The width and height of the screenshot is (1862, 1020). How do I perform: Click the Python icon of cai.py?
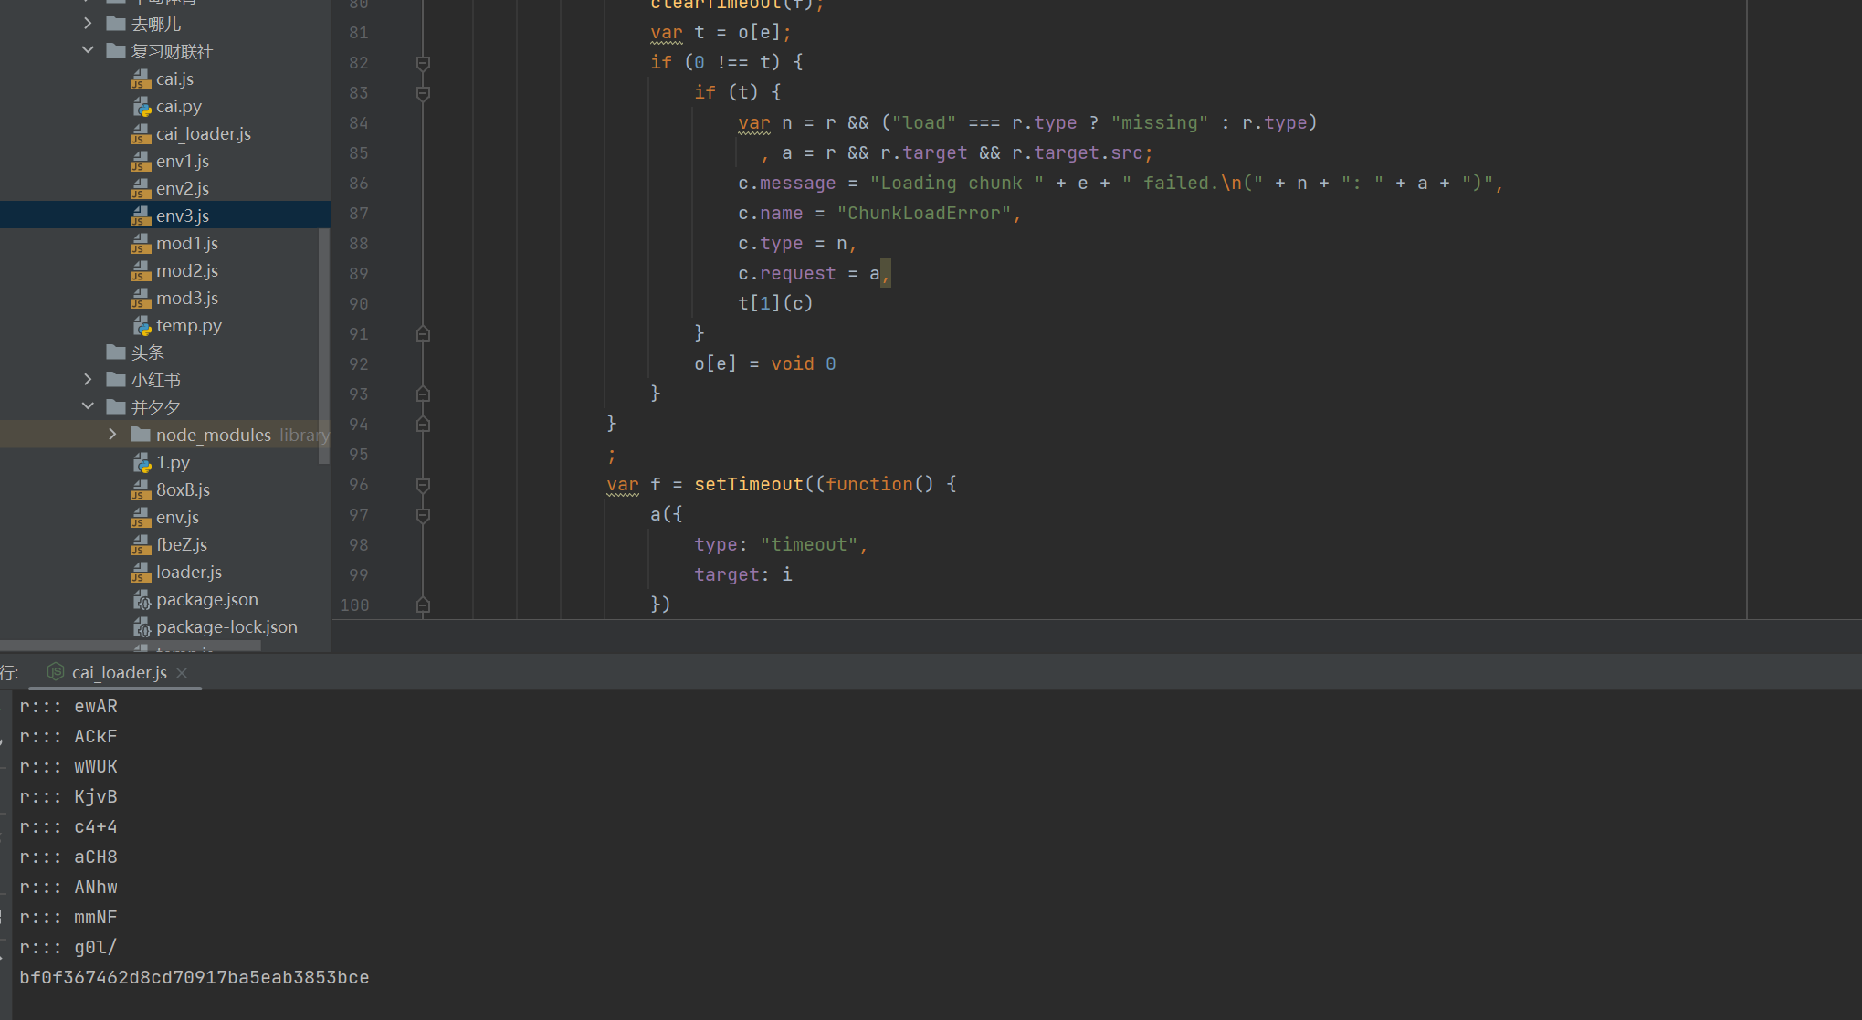click(142, 107)
